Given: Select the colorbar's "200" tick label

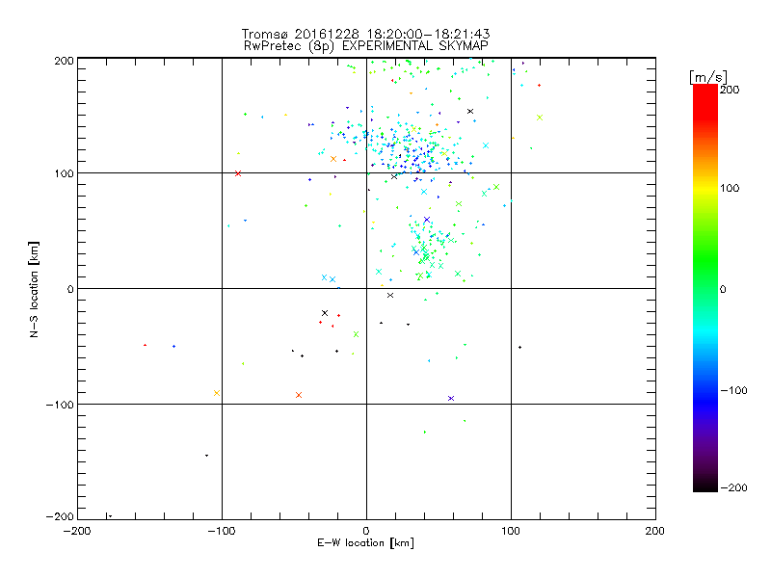Looking at the screenshot, I should 730,90.
